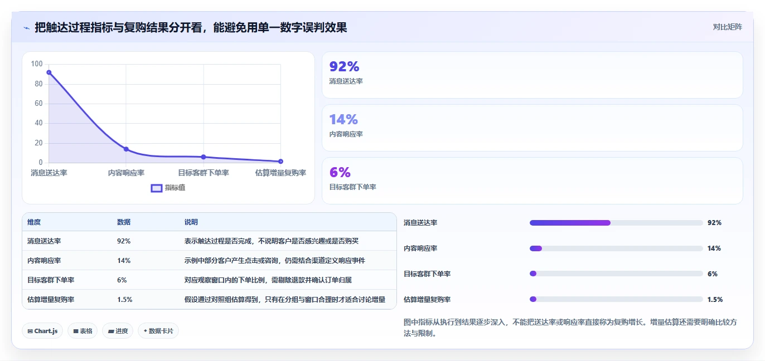
Task: Click the Chart.js tag chip
Action: (43, 331)
